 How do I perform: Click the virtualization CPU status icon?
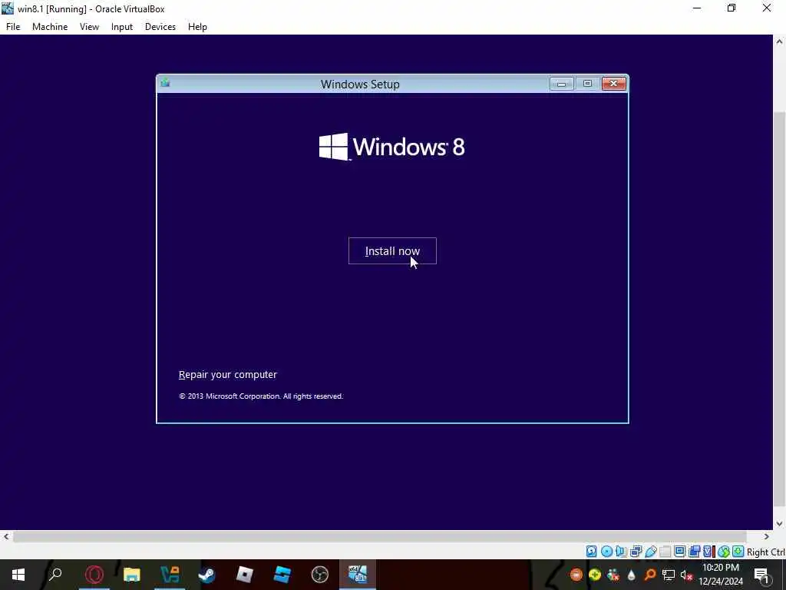pos(708,552)
